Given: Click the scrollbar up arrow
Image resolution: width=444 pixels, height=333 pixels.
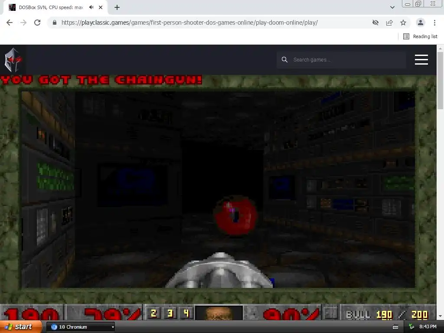Looking at the screenshot, I should [x=441, y=48].
